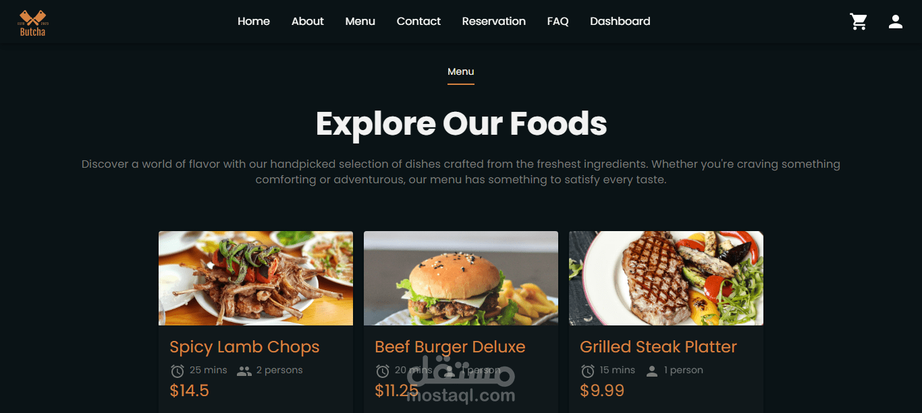Click the Butcha logo
This screenshot has height=413, width=922.
click(x=32, y=22)
